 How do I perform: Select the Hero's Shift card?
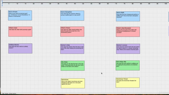(128, 16)
